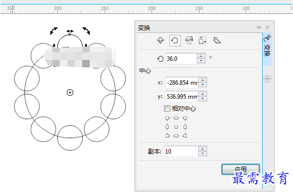Select the Rotate transform icon

[175, 40]
